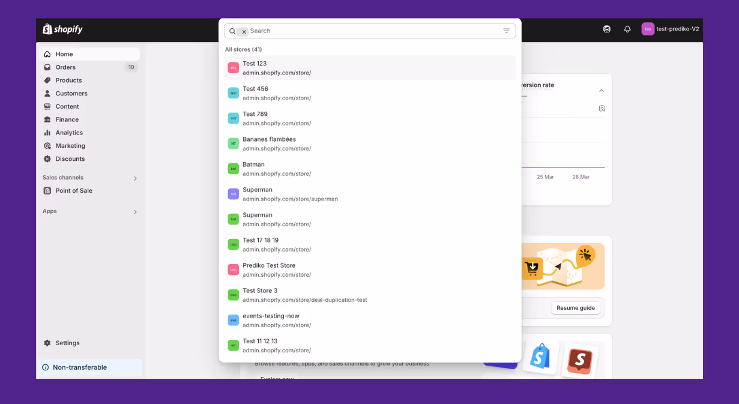The width and height of the screenshot is (739, 404).
Task: Collapse the conversion rate card chevron
Action: (x=602, y=91)
